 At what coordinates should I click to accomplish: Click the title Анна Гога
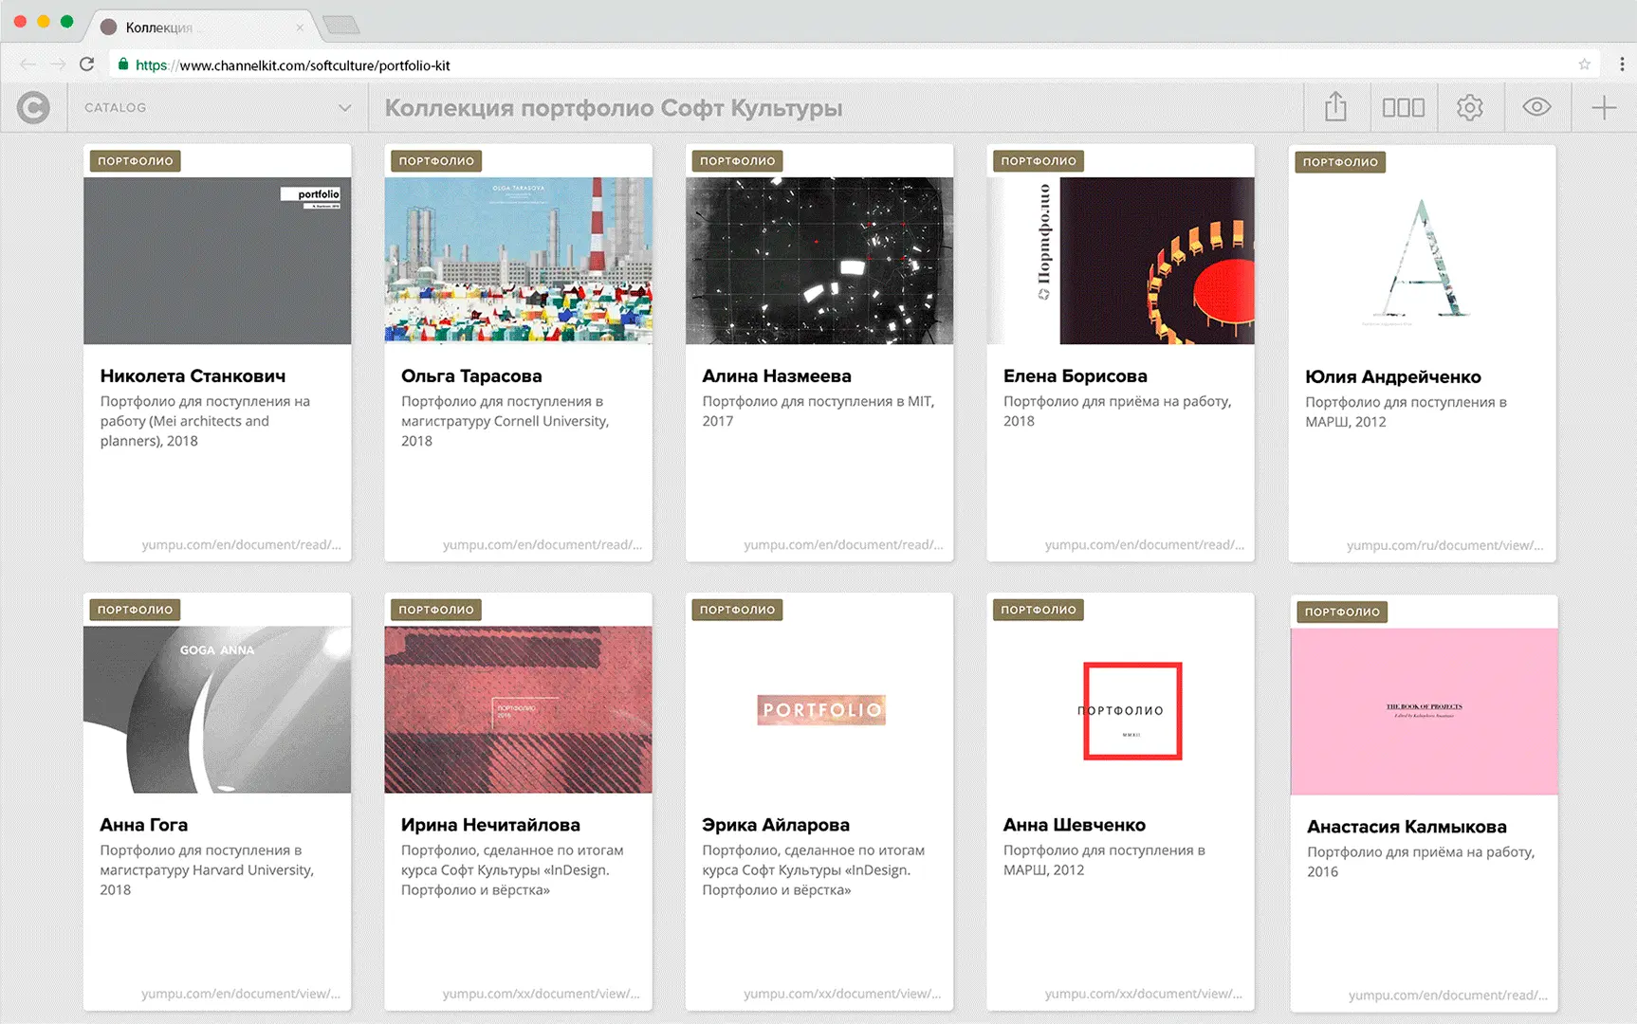click(x=144, y=824)
